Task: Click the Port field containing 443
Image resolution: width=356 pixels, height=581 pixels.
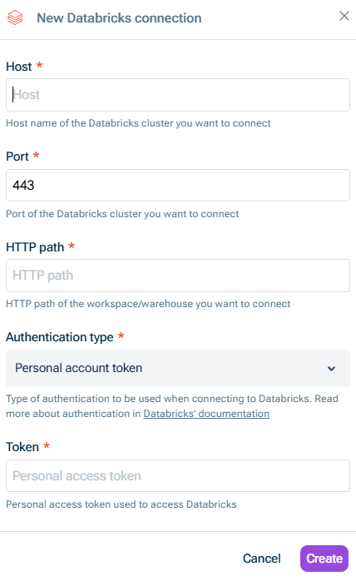Action: (x=178, y=186)
